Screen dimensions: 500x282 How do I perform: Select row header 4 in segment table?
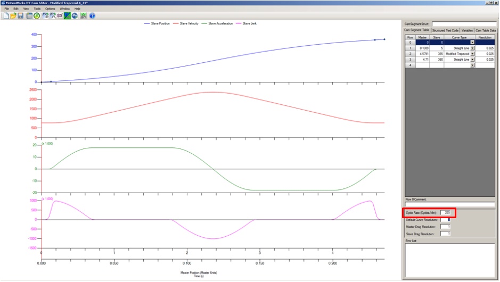(x=410, y=65)
